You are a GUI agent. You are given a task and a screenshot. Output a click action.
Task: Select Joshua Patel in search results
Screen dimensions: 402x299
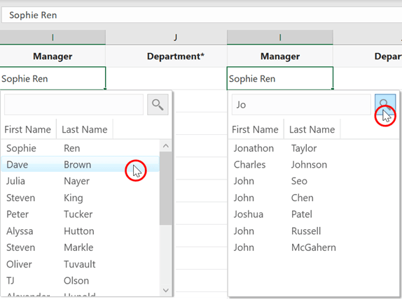coord(314,214)
